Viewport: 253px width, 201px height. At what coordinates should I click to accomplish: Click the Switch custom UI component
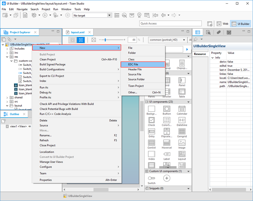[x=151, y=178]
